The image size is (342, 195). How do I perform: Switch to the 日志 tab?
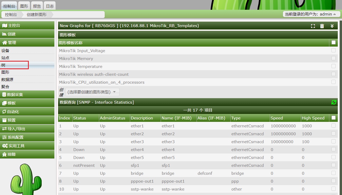50,6
